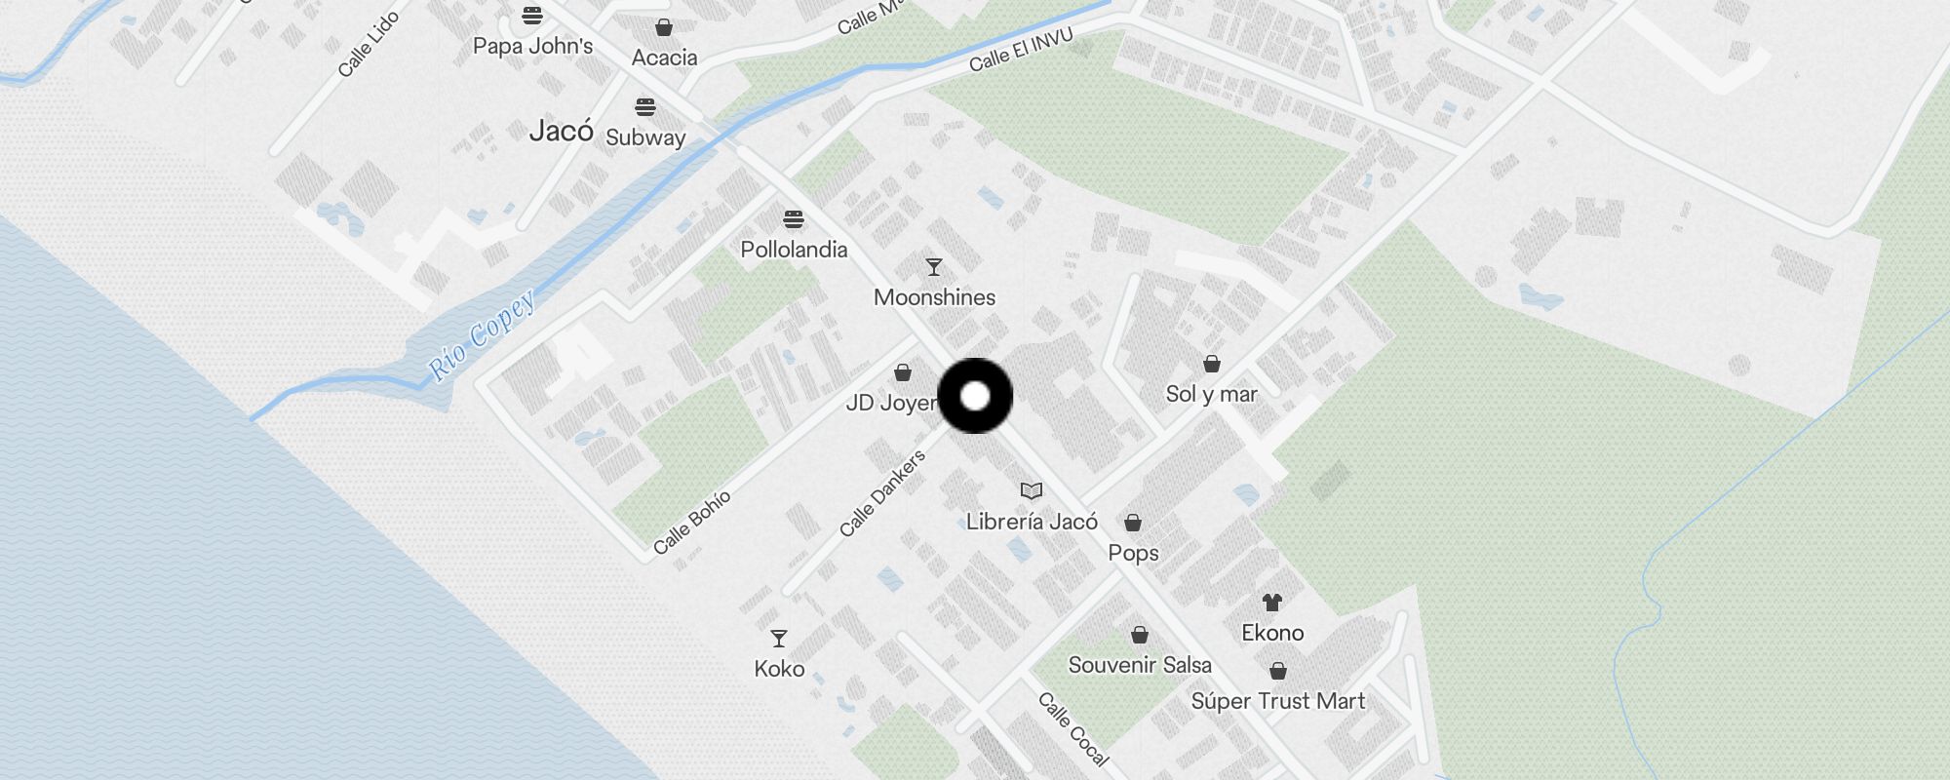Viewport: 1950px width, 780px height.
Task: Click the Pops shop icon
Action: click(x=1133, y=523)
